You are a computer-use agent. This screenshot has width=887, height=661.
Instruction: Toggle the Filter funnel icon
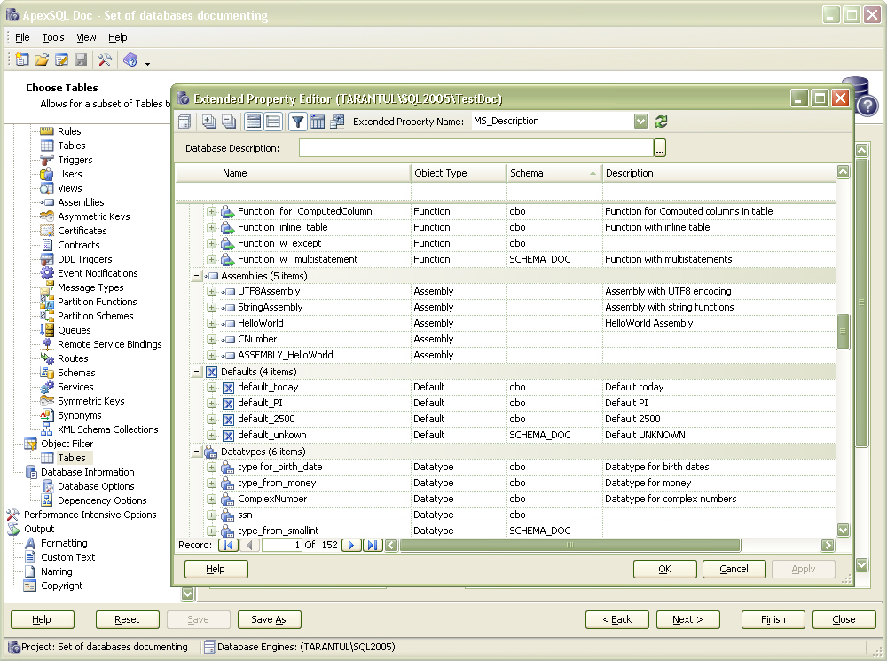click(297, 121)
